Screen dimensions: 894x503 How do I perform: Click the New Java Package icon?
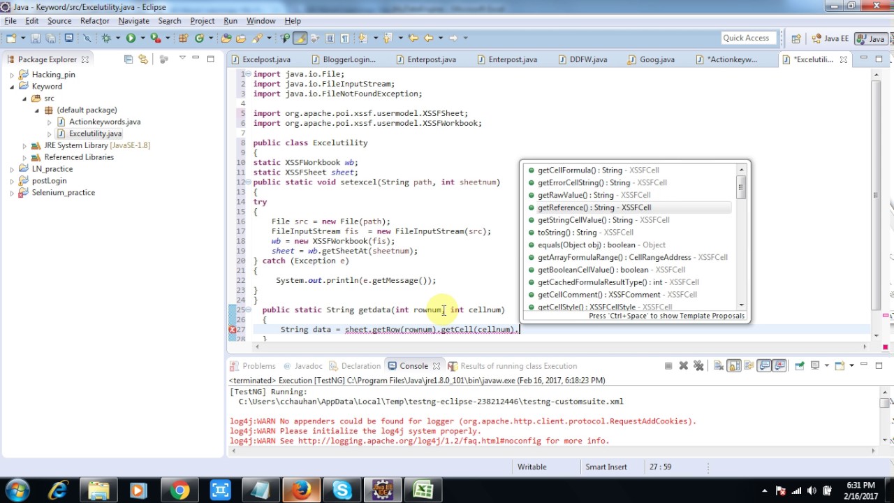pos(182,38)
